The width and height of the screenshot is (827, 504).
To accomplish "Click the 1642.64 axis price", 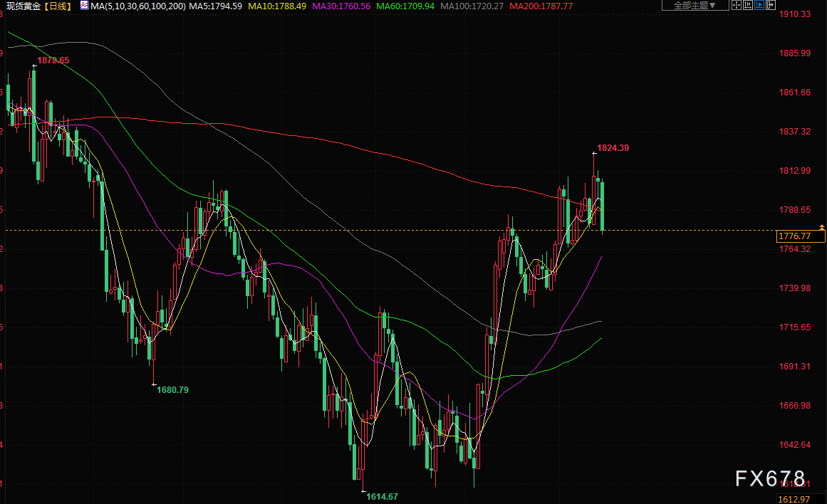I will 795,445.
